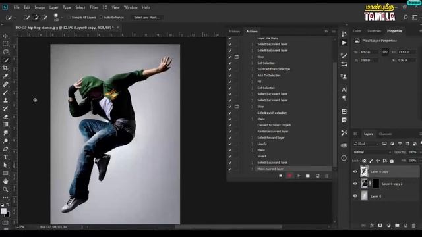Image resolution: width=422 pixels, height=237 pixels.
Task: Select the Gradient tool
Action: pyautogui.click(x=5, y=124)
